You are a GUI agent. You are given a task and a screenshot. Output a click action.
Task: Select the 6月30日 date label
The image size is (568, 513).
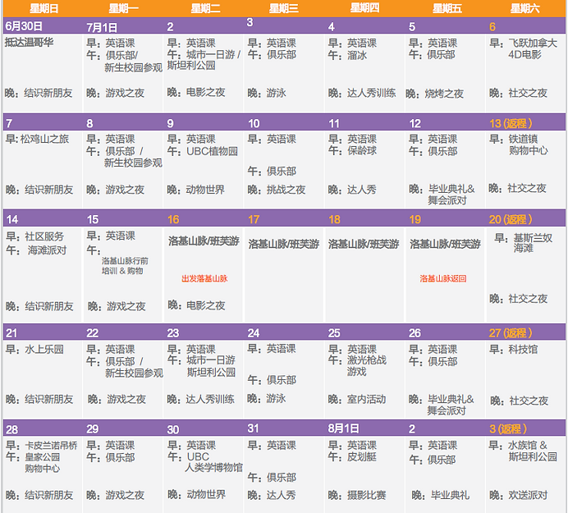24,26
